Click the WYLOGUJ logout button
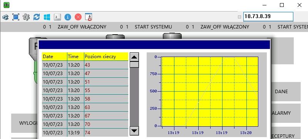308x139 pixels. tap(25, 123)
